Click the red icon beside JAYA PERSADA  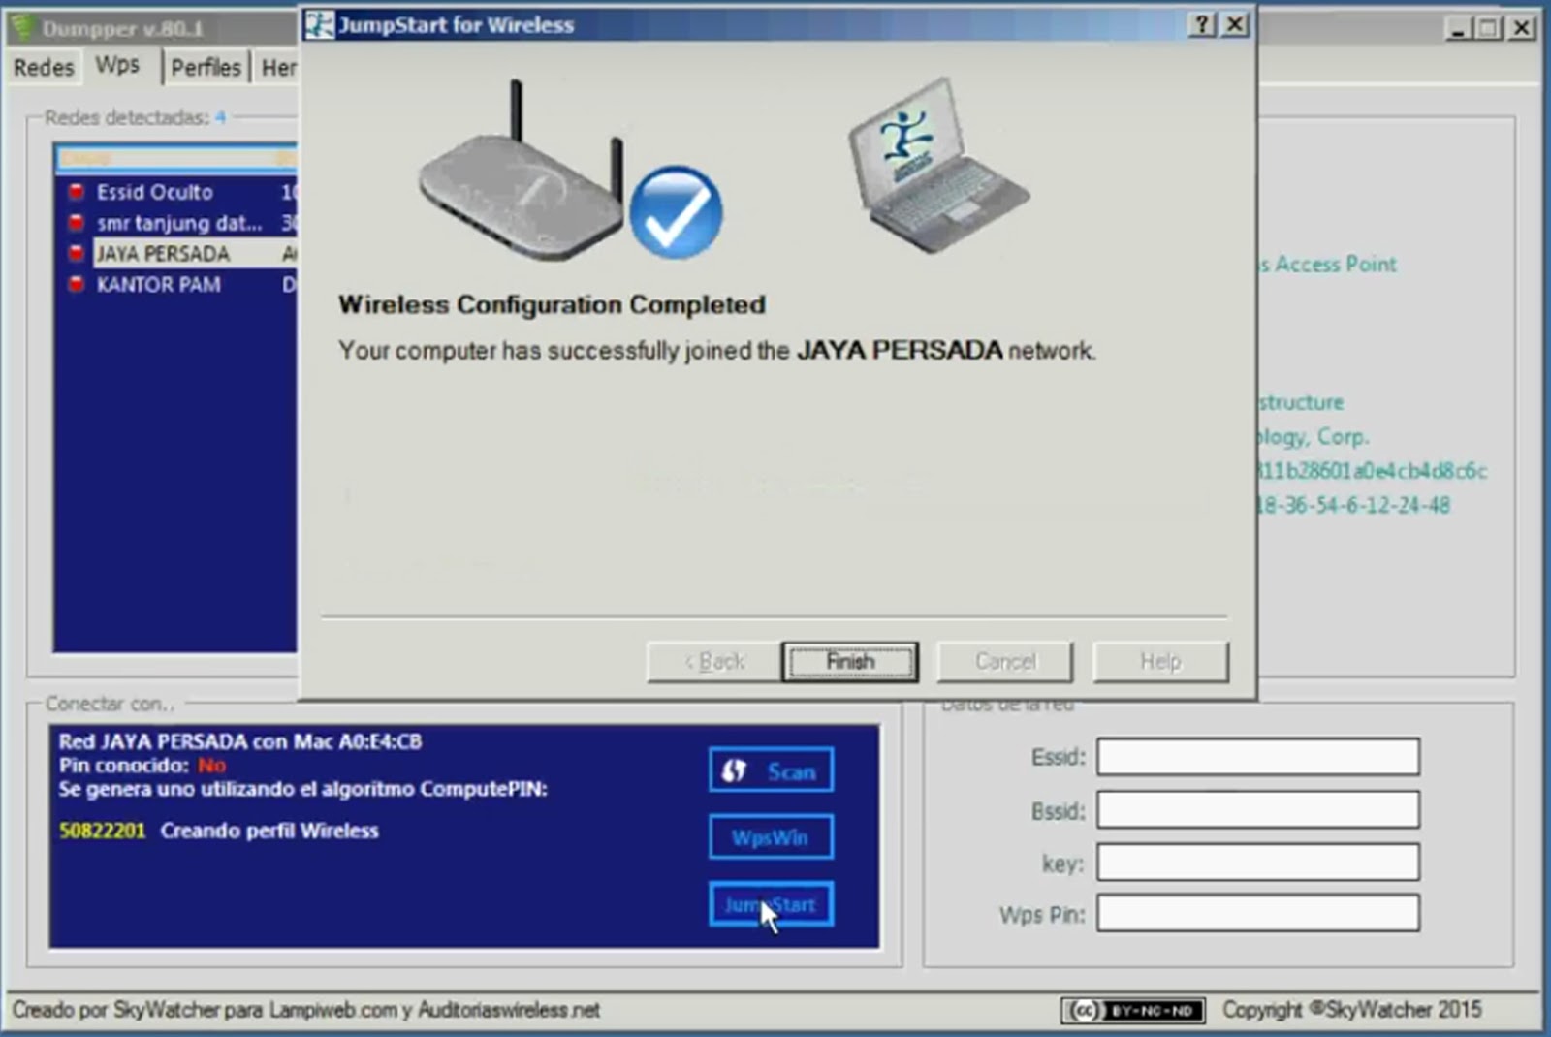[x=76, y=254]
